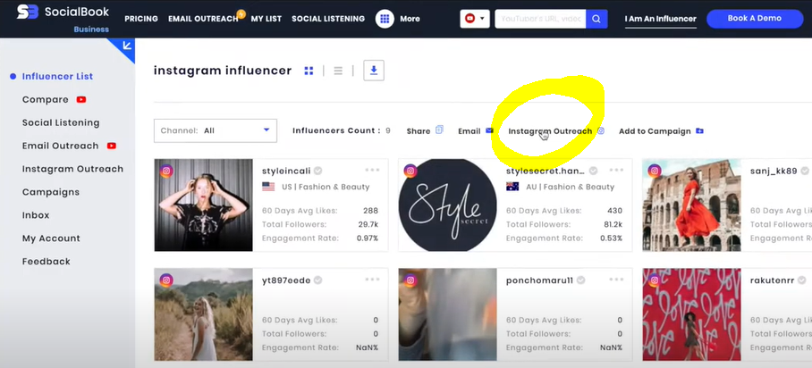Screen dimensions: 812x368
Task: Click YouTube icon beside sidebar Email Outreach
Action: click(112, 146)
